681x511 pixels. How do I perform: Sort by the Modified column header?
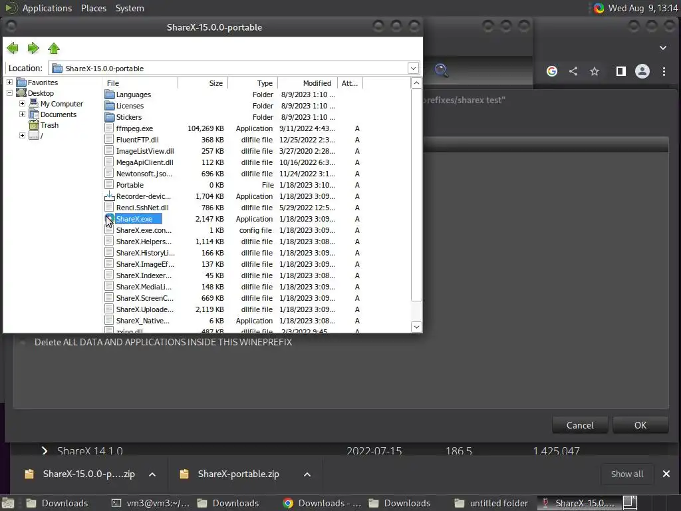307,83
